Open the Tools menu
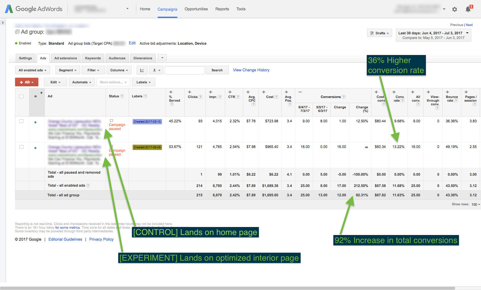 [x=241, y=9]
